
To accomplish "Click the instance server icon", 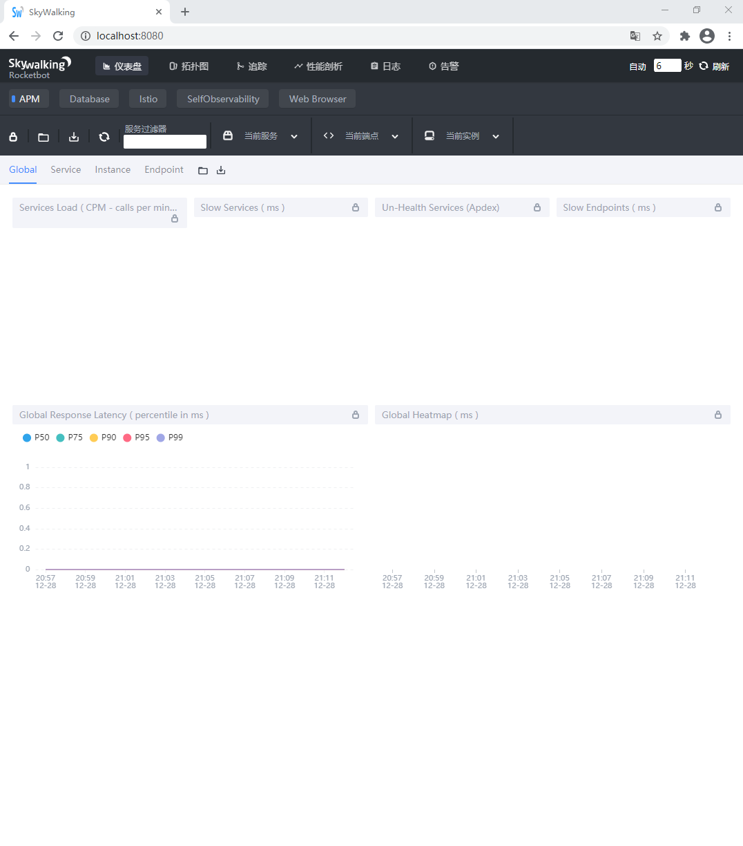I will point(430,135).
